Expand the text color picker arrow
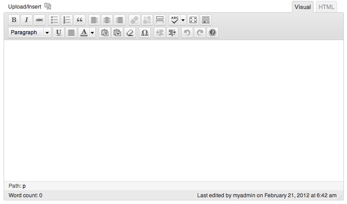Image resolution: width=347 pixels, height=204 pixels. click(92, 33)
